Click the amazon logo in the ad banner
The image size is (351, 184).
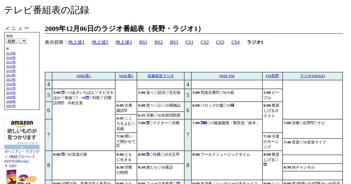click(x=22, y=124)
